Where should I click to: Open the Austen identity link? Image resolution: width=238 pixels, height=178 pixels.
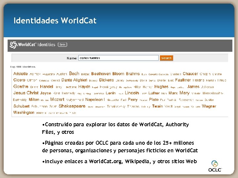61,74
